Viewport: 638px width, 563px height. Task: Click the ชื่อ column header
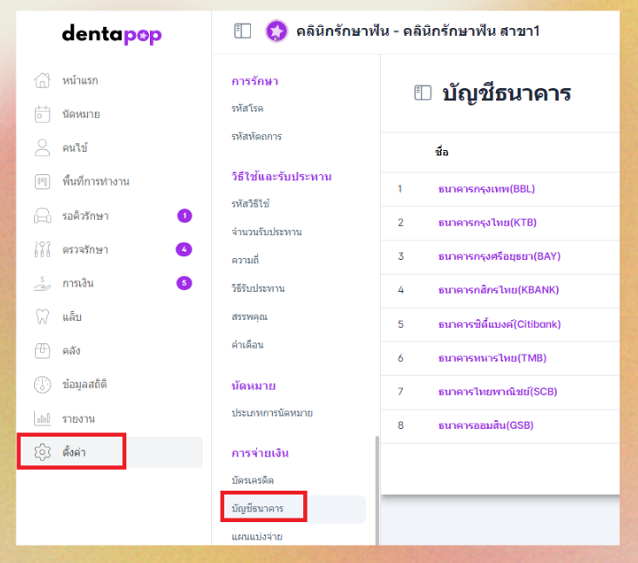(442, 152)
